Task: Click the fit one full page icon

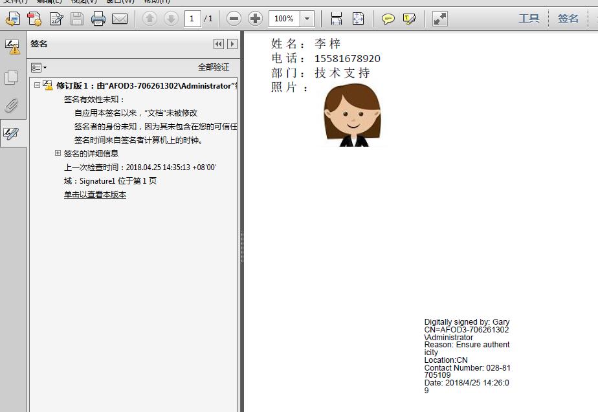Action: [x=358, y=19]
